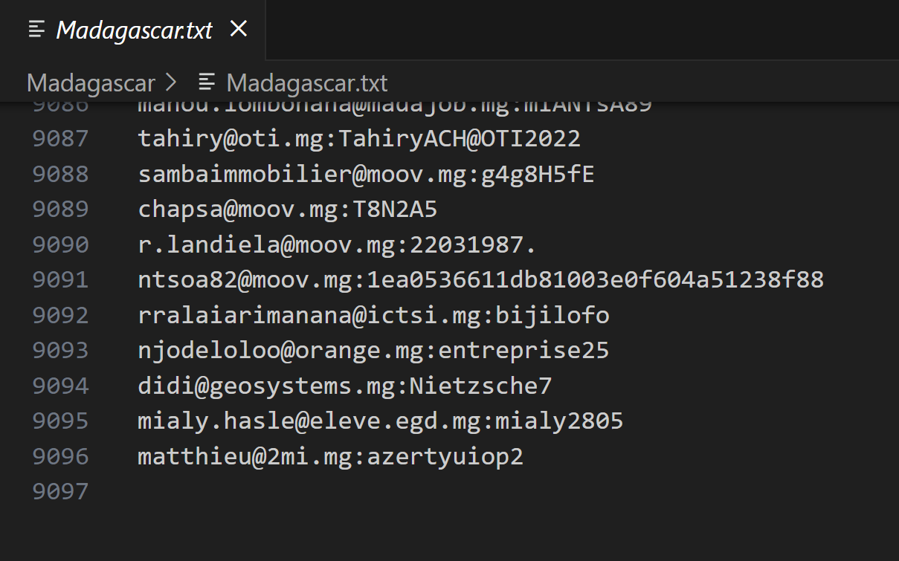Click line number 9087 in the gutter
The height and width of the screenshot is (561, 899).
tap(60, 138)
